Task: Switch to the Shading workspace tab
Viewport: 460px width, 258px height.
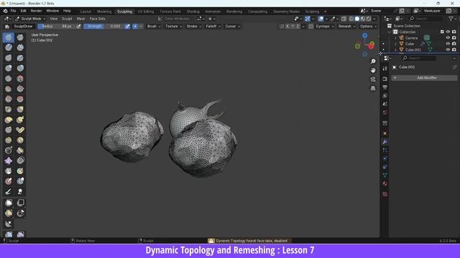Action: 193,11
